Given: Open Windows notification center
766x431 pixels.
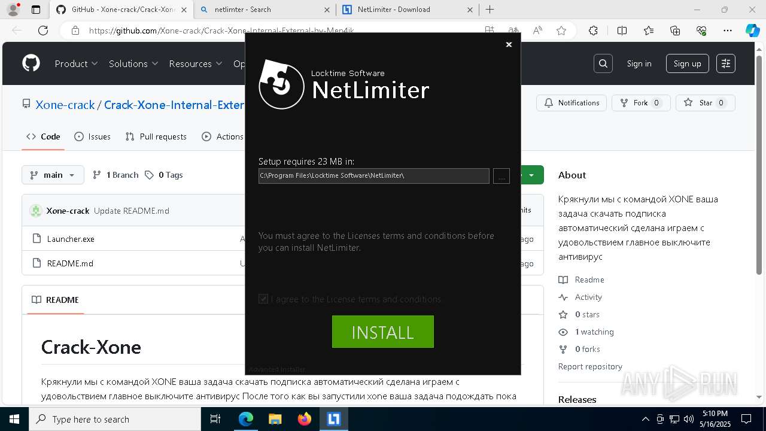Looking at the screenshot, I should tap(746, 419).
